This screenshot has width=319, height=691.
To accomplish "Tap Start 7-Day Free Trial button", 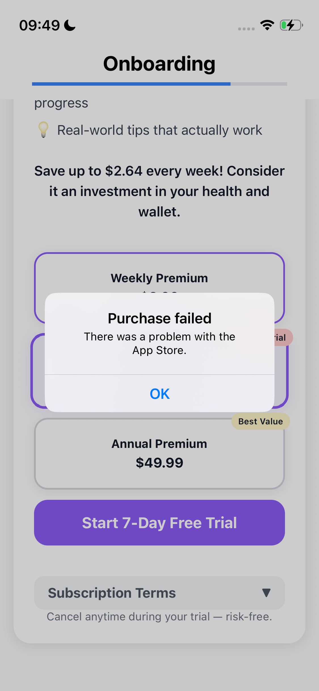I will [159, 523].
